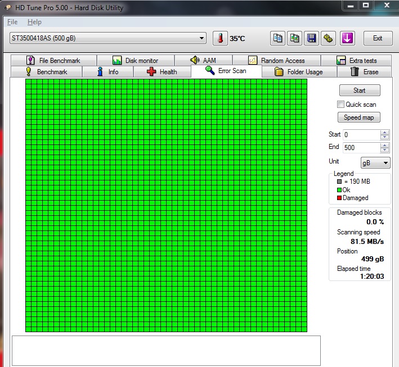Switch to the Erase tab
Image resolution: width=399 pixels, height=367 pixels.
(x=365, y=72)
